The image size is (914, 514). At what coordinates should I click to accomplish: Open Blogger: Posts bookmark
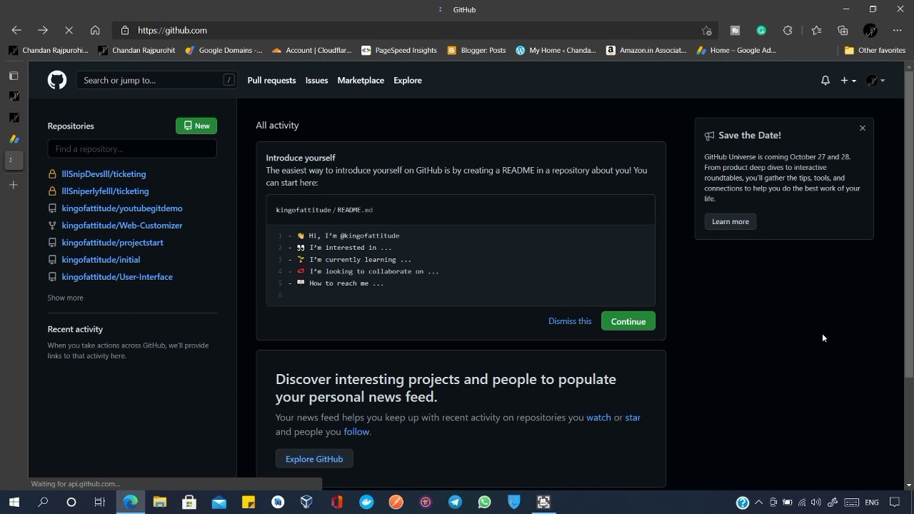pos(476,51)
